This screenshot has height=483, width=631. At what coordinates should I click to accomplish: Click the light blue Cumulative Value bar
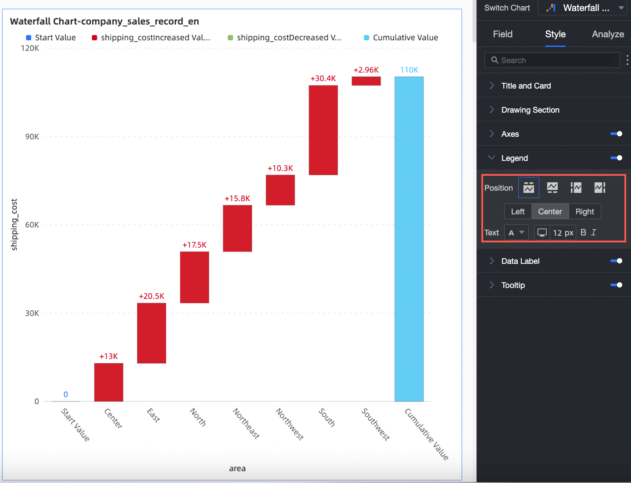coord(409,239)
